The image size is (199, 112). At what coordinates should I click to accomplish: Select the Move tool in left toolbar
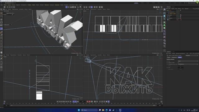click(1, 19)
